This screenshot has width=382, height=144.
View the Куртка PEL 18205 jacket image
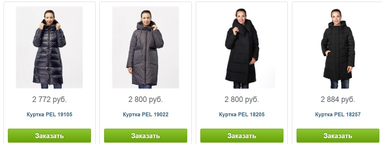coord(242,47)
